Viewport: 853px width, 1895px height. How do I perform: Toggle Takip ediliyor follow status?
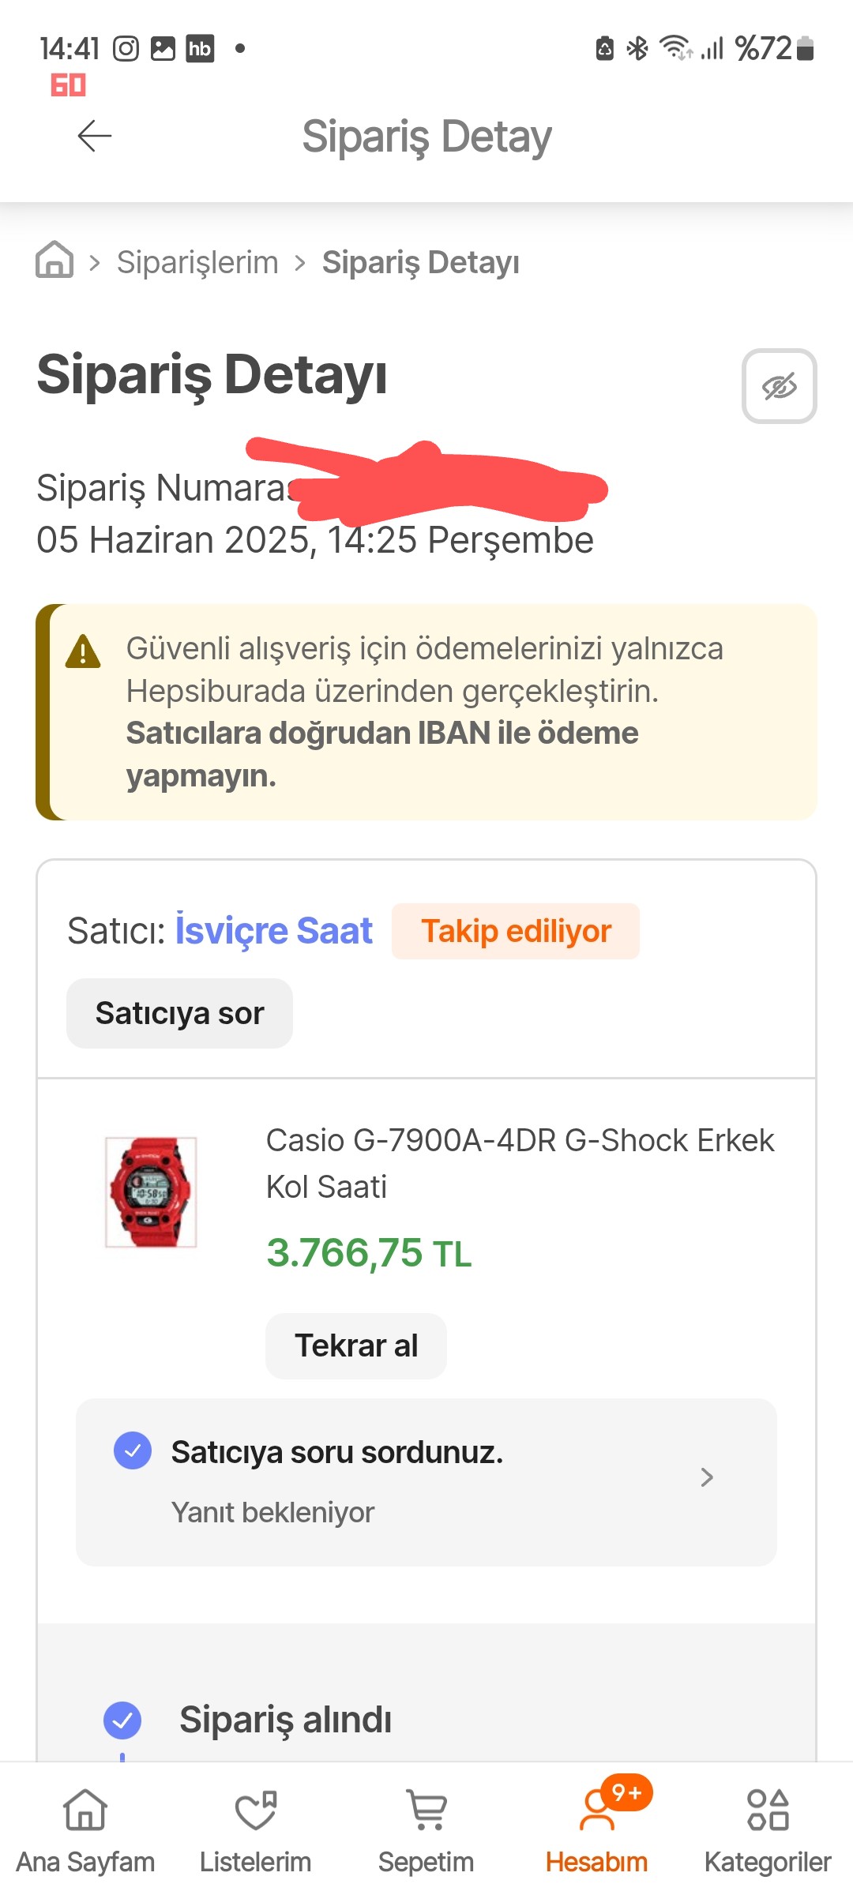pyautogui.click(x=516, y=931)
